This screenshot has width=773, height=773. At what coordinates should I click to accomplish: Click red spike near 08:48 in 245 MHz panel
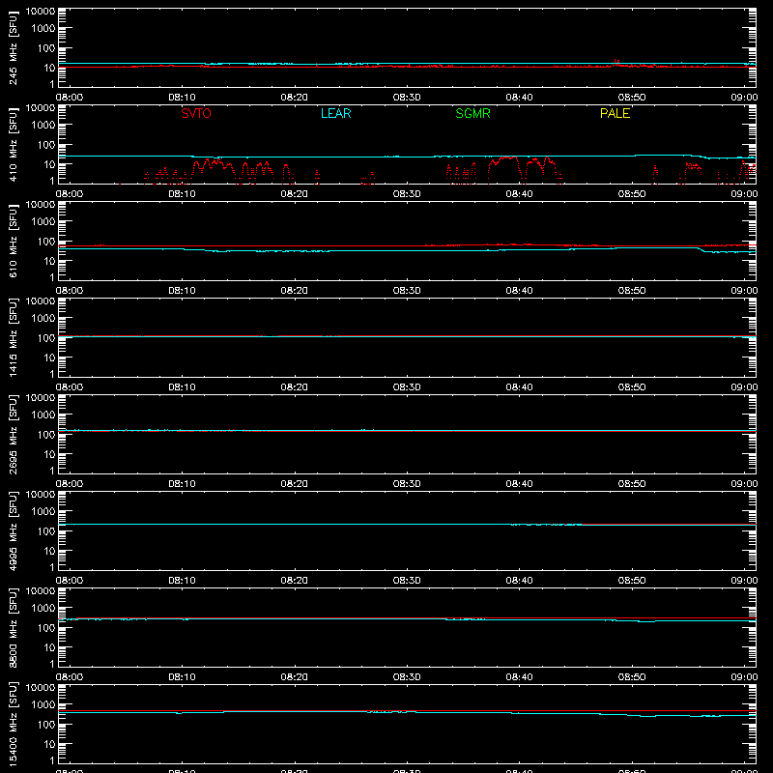pyautogui.click(x=616, y=62)
